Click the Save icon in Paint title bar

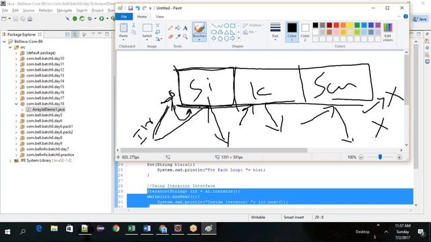[x=131, y=8]
